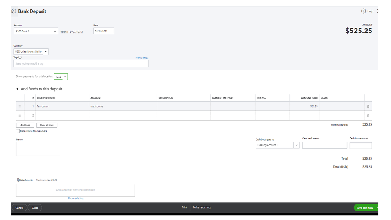This screenshot has width=391, height=220.
Task: Click the Date field 09/06/2021
Action: [103, 31]
